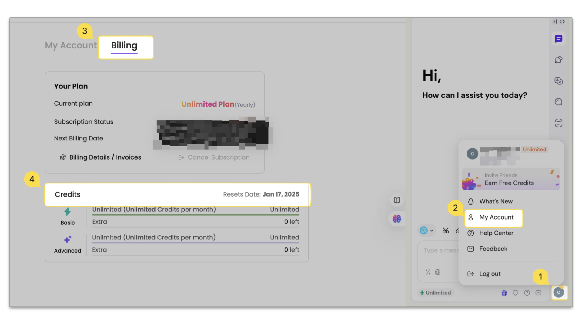Click the Advanced credits sparkle icon
The width and height of the screenshot is (582, 327).
pos(67,240)
